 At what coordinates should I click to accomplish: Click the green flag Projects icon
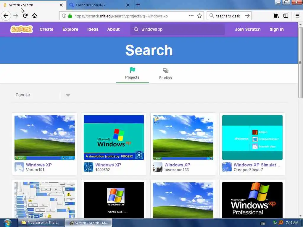coord(132,70)
